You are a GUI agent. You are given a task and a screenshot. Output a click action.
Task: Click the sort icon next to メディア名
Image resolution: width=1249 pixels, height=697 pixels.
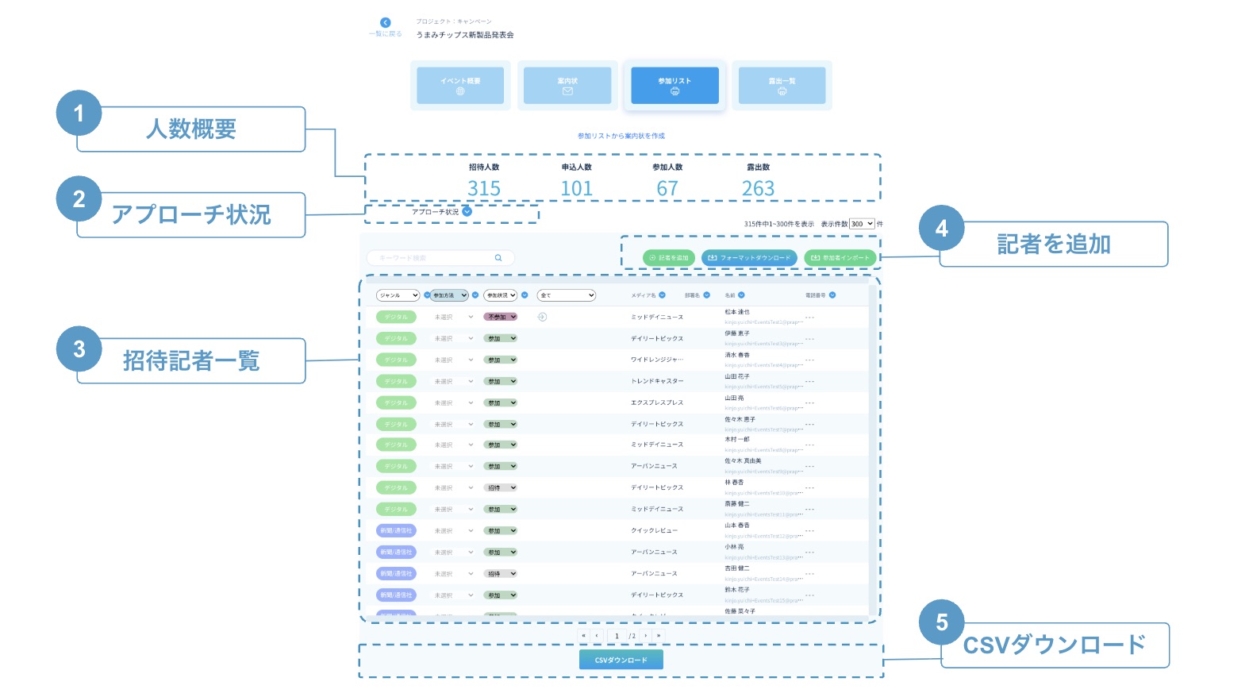(x=663, y=295)
